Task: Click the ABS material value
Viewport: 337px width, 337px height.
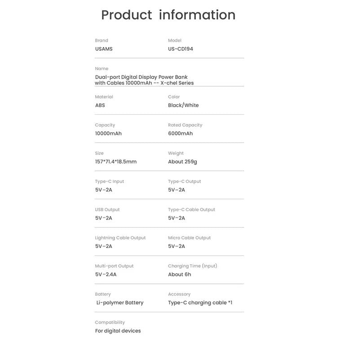Action: [x=100, y=105]
